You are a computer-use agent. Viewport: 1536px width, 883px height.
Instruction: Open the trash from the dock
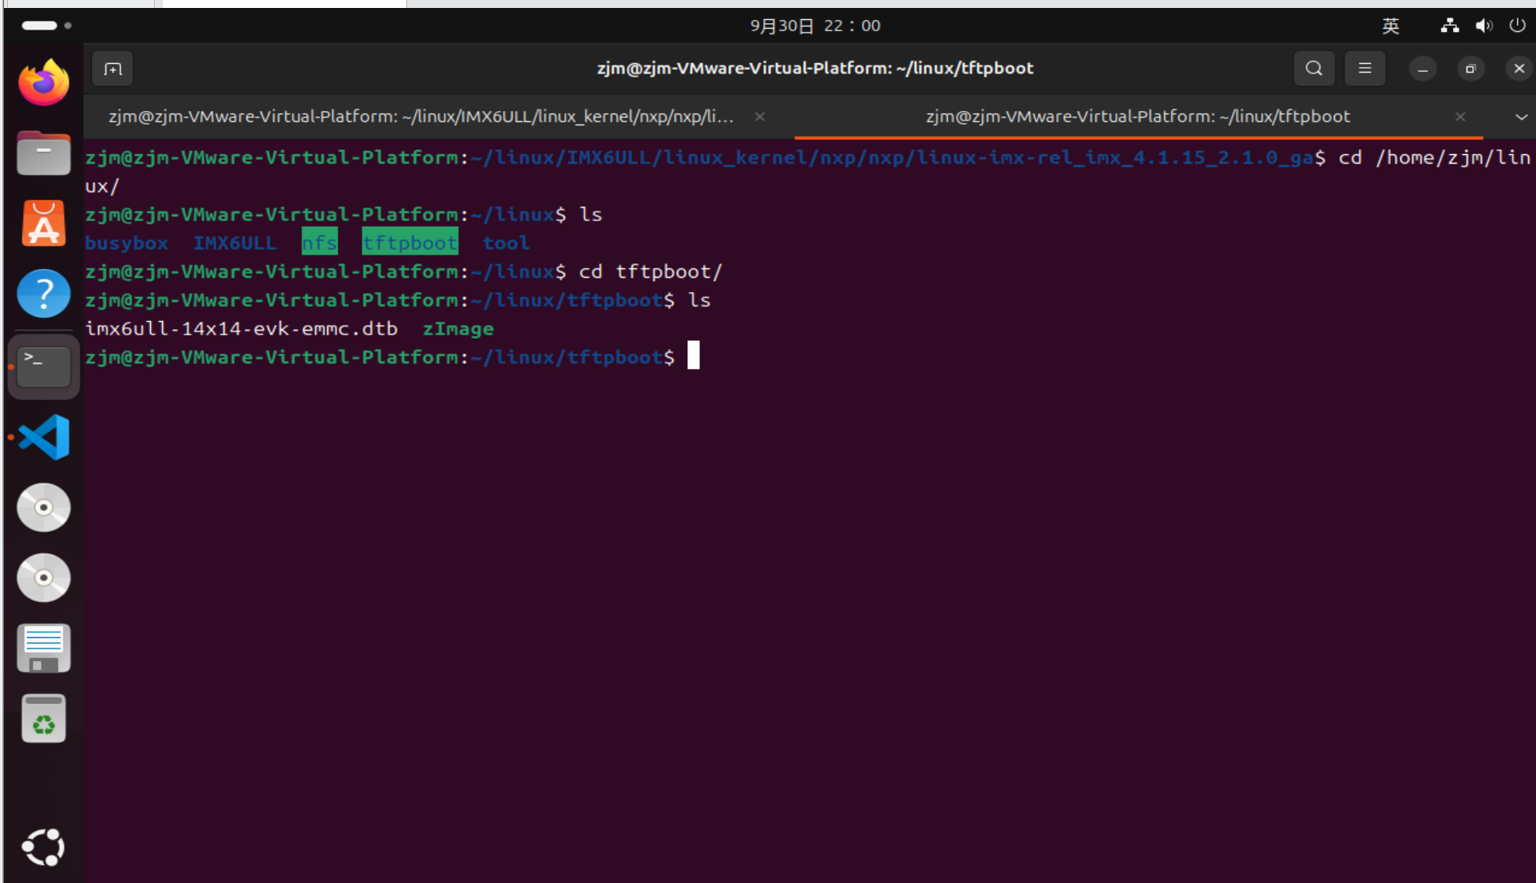[x=43, y=717]
